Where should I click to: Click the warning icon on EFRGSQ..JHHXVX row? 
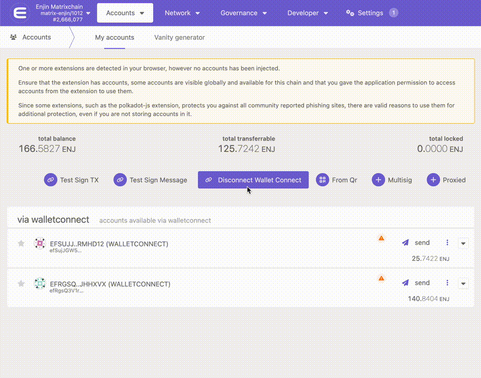381,278
